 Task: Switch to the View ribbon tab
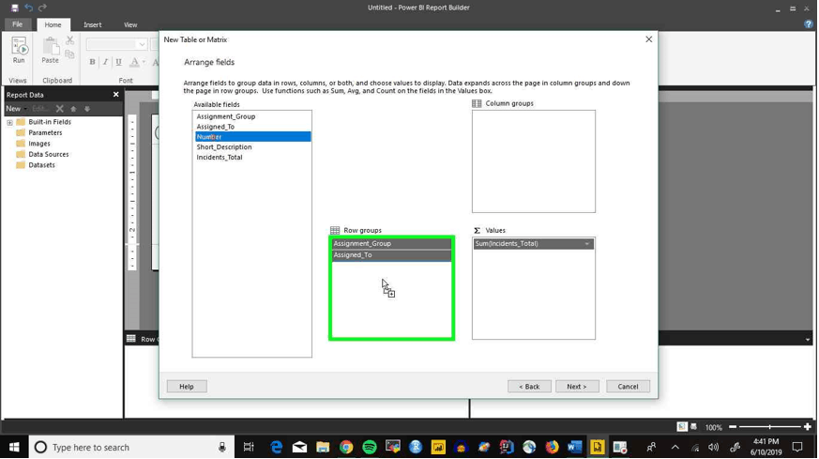point(130,24)
